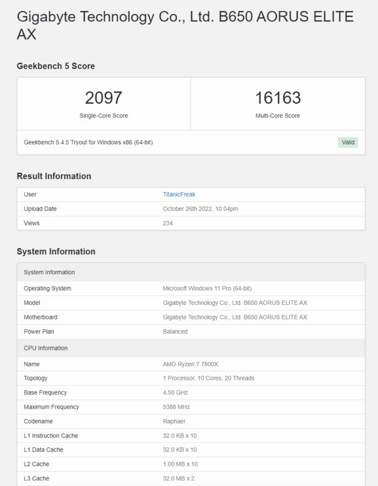Click the Power Plan value Balanced

[x=175, y=331]
